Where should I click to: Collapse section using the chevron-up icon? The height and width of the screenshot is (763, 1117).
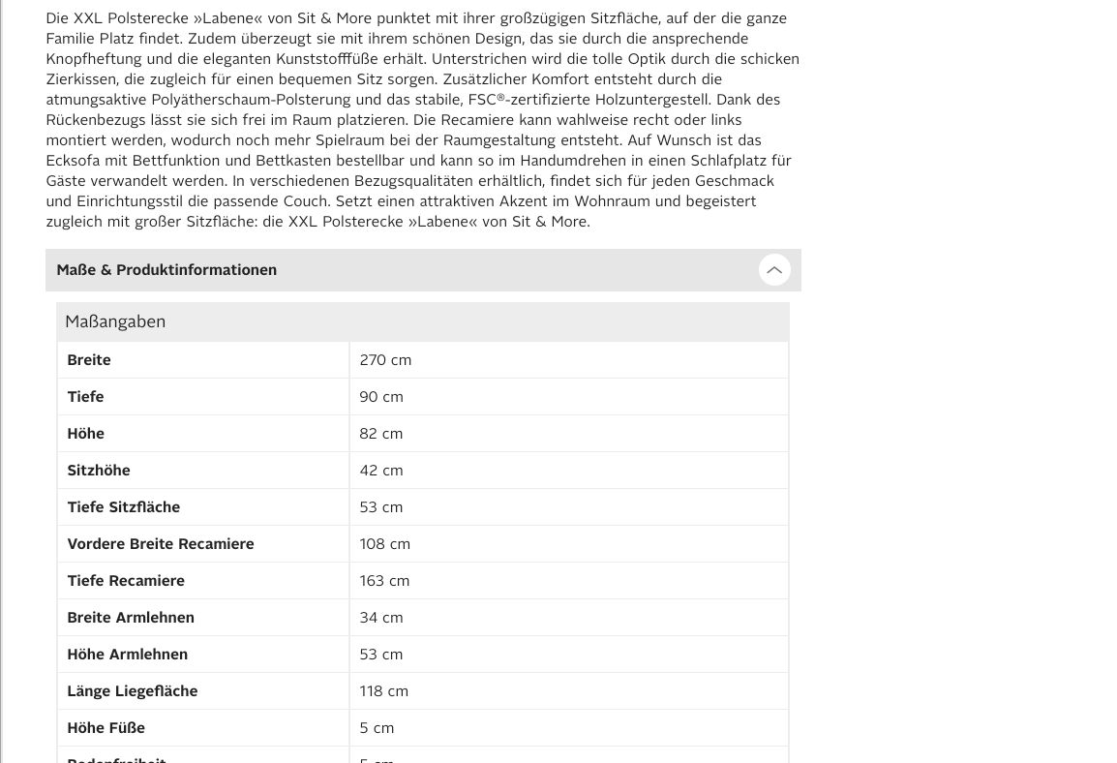(774, 270)
